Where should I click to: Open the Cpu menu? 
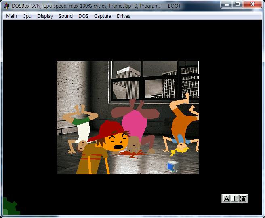coord(27,16)
